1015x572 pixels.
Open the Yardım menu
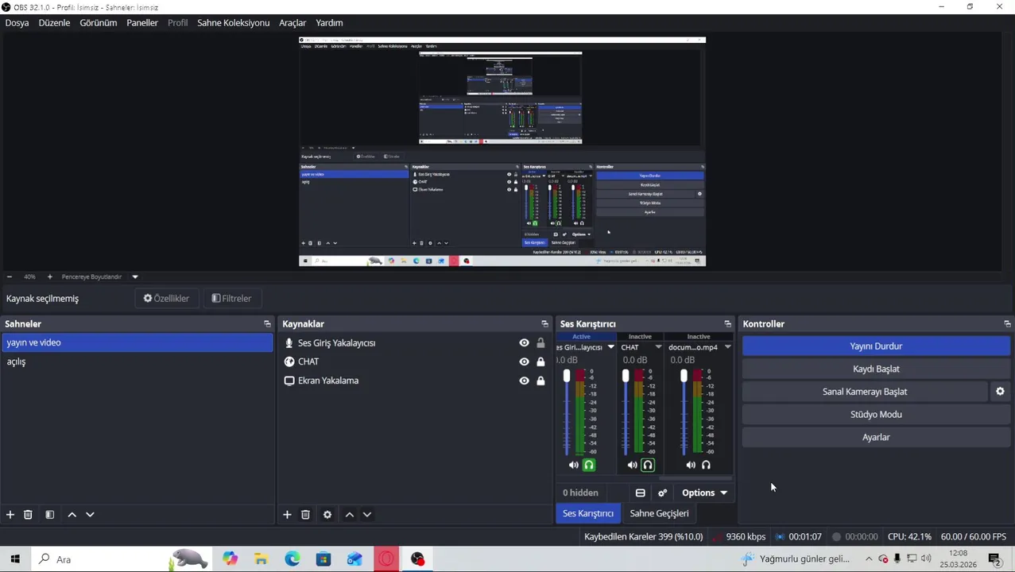pyautogui.click(x=329, y=23)
